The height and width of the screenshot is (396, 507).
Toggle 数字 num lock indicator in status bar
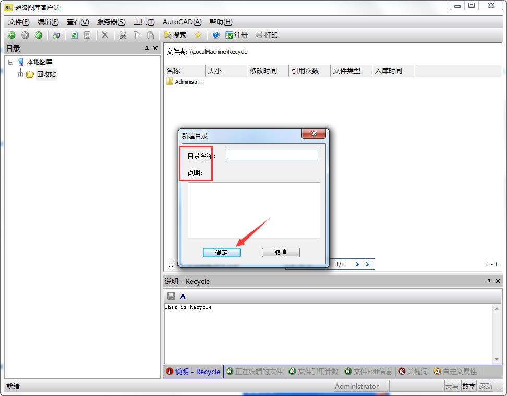(468, 386)
